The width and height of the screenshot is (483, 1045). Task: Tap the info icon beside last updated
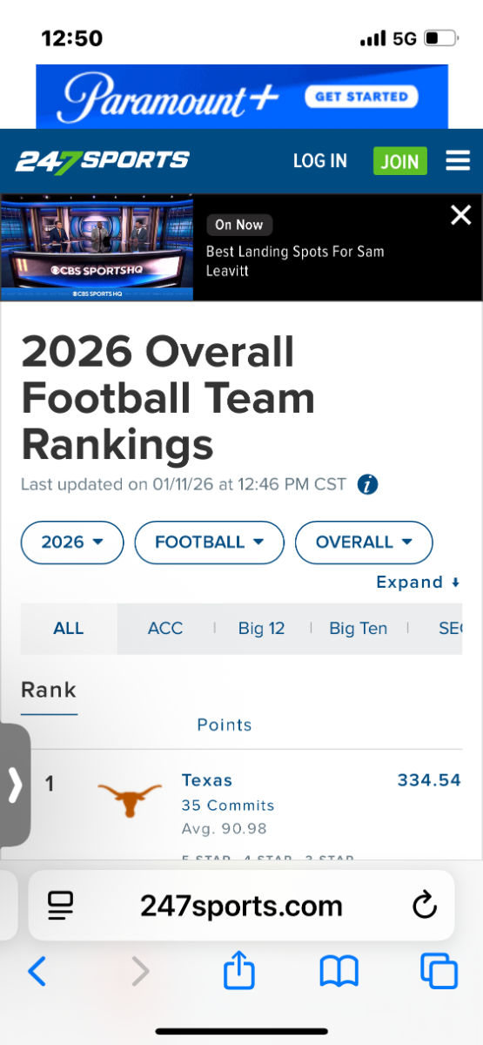click(368, 485)
